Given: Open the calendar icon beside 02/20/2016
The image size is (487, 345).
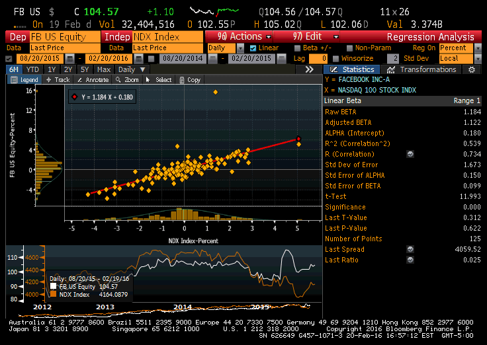Looking at the screenshot, I should coord(139,59).
